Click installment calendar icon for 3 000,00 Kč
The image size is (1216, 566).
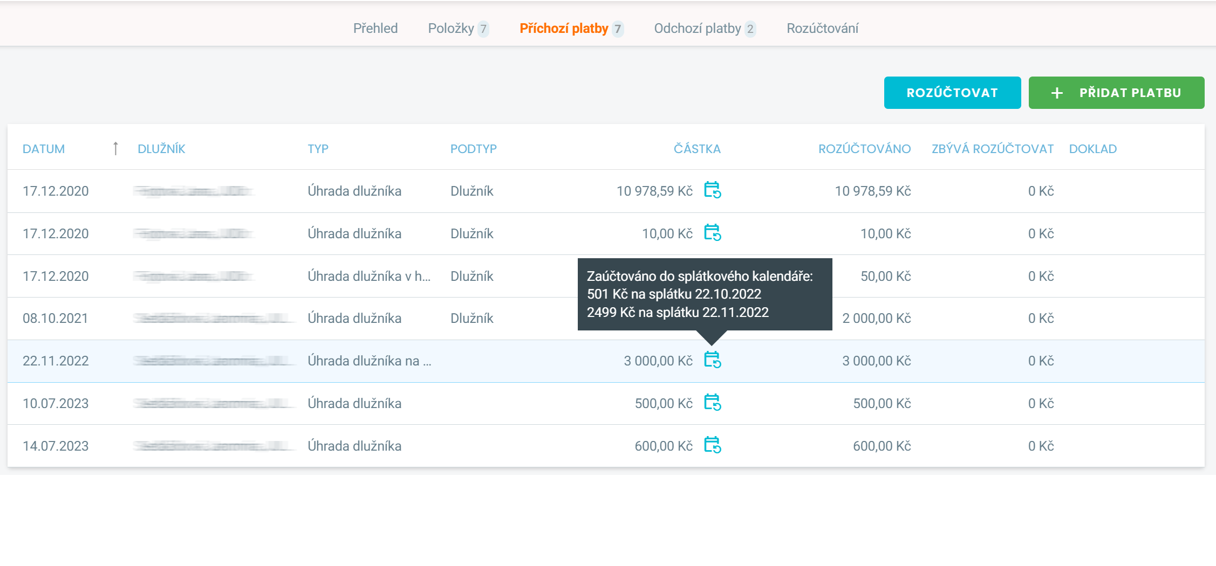tap(712, 360)
